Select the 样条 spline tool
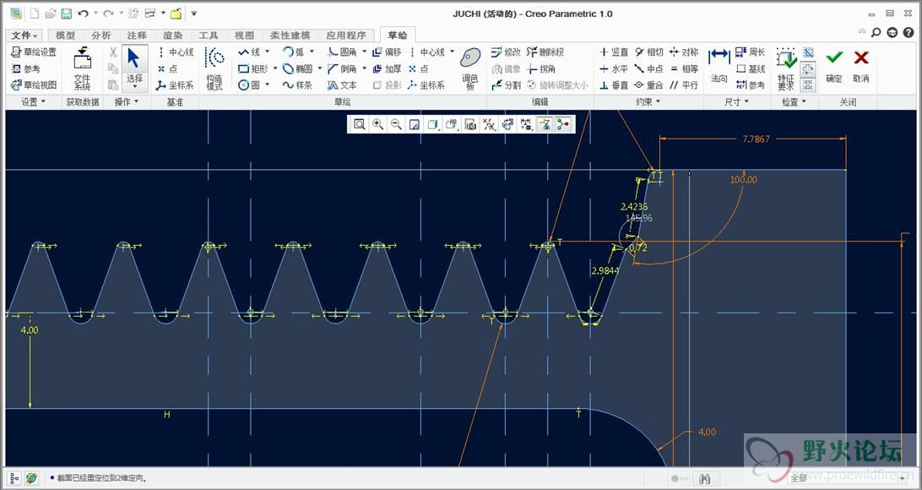The width and height of the screenshot is (922, 490). [x=297, y=84]
